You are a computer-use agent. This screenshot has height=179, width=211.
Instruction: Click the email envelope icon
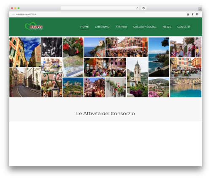coord(14,14)
